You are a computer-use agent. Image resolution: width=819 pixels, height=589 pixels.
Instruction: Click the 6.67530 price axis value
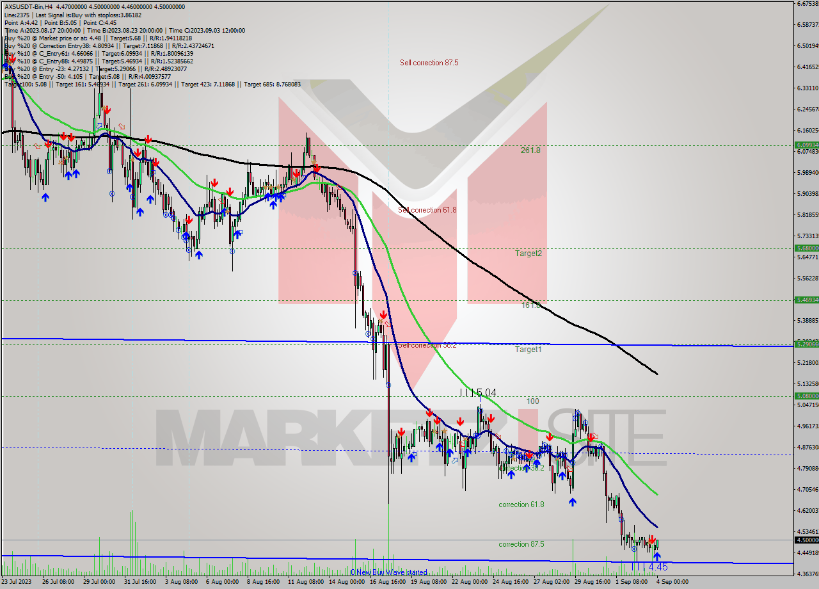[x=807, y=4]
